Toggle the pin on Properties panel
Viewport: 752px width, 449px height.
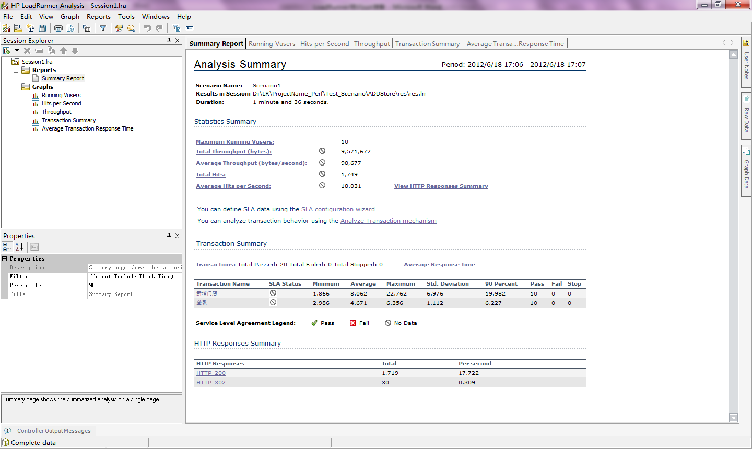(x=169, y=235)
